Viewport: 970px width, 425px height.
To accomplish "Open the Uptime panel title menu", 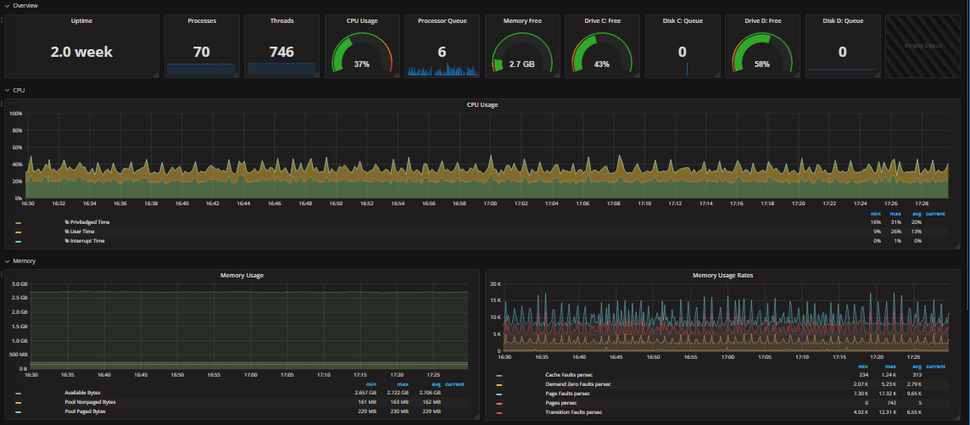I will pyautogui.click(x=82, y=20).
